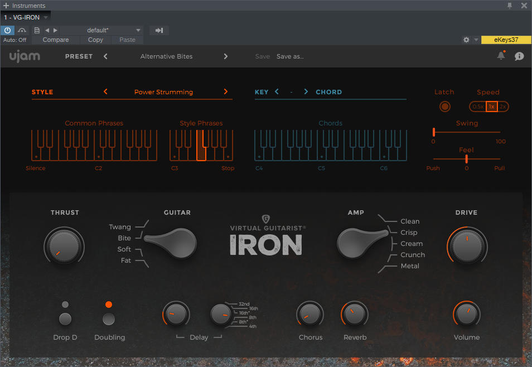The image size is (532, 367).
Task: Select Twang guitar character
Action: click(x=120, y=227)
